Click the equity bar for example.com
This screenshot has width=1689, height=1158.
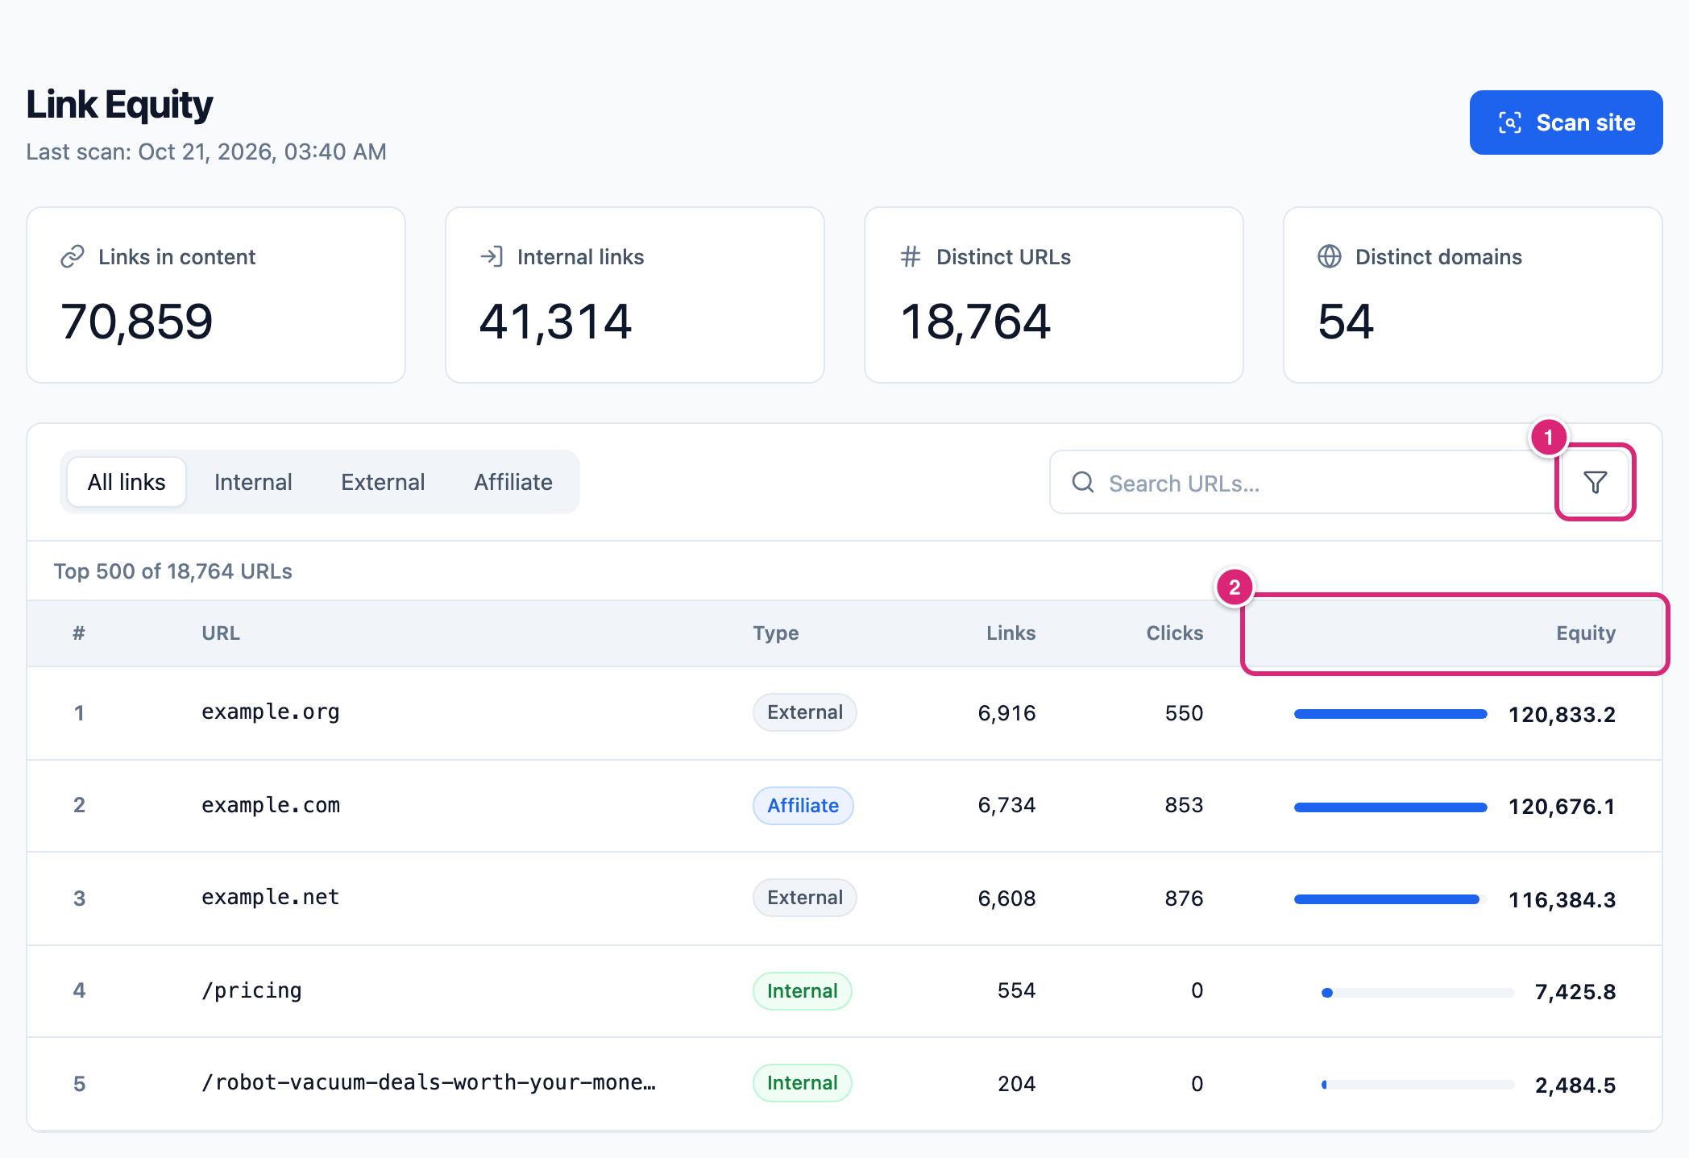[x=1391, y=807]
